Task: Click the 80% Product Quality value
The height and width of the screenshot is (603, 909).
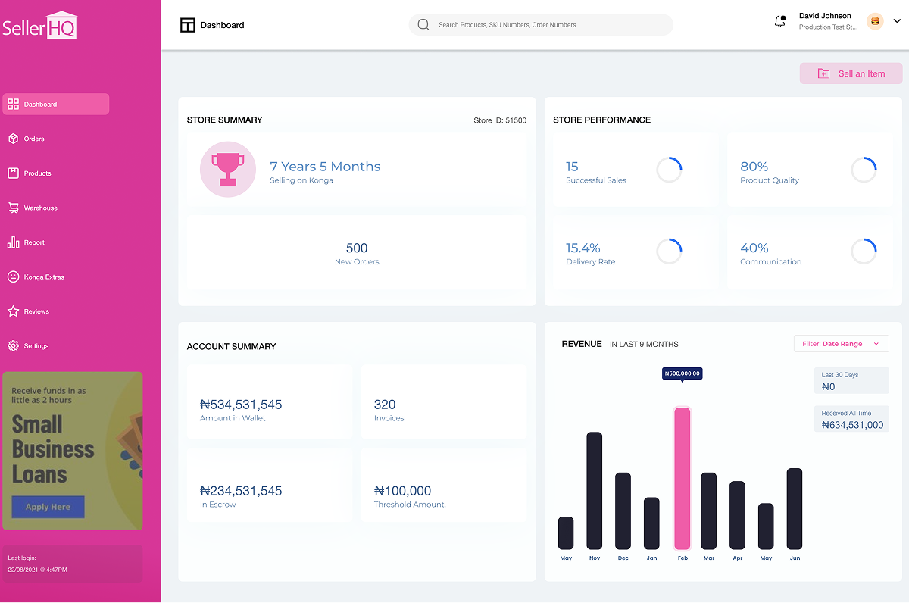Action: click(754, 167)
